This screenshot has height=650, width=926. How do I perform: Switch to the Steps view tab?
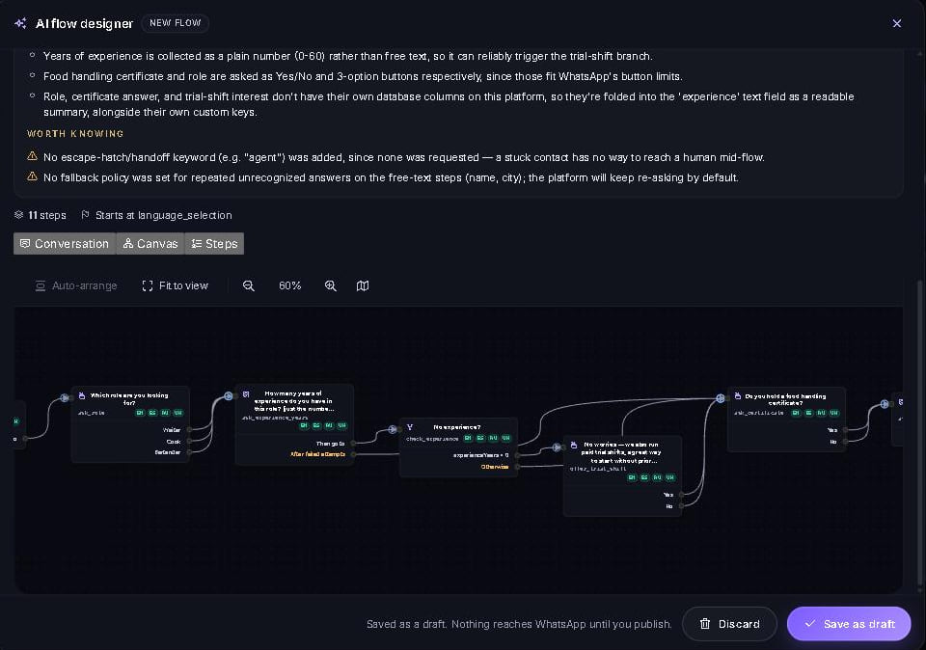click(214, 244)
